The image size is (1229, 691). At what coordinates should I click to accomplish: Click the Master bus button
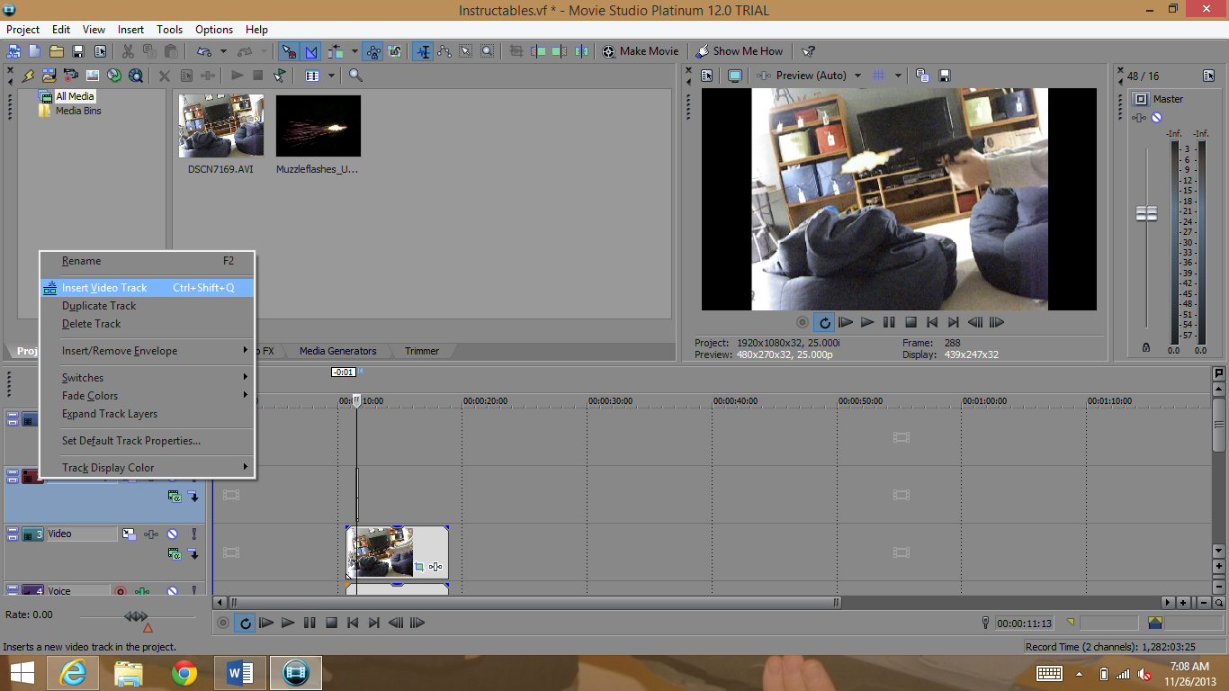[1141, 99]
